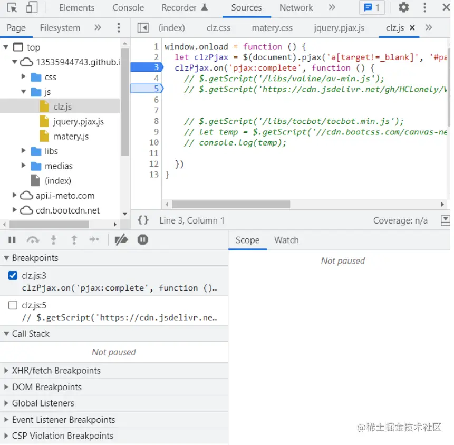454x445 pixels.
Task: Enable the clz.js:5 breakpoint checkbox
Action: click(x=13, y=305)
